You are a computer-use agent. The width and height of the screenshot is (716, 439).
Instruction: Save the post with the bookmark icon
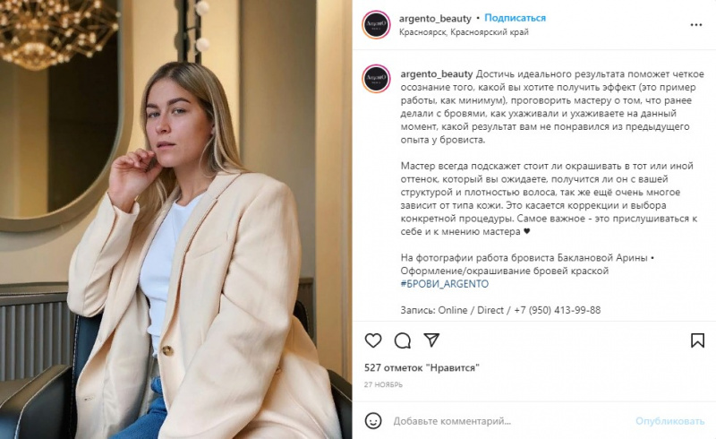697,340
